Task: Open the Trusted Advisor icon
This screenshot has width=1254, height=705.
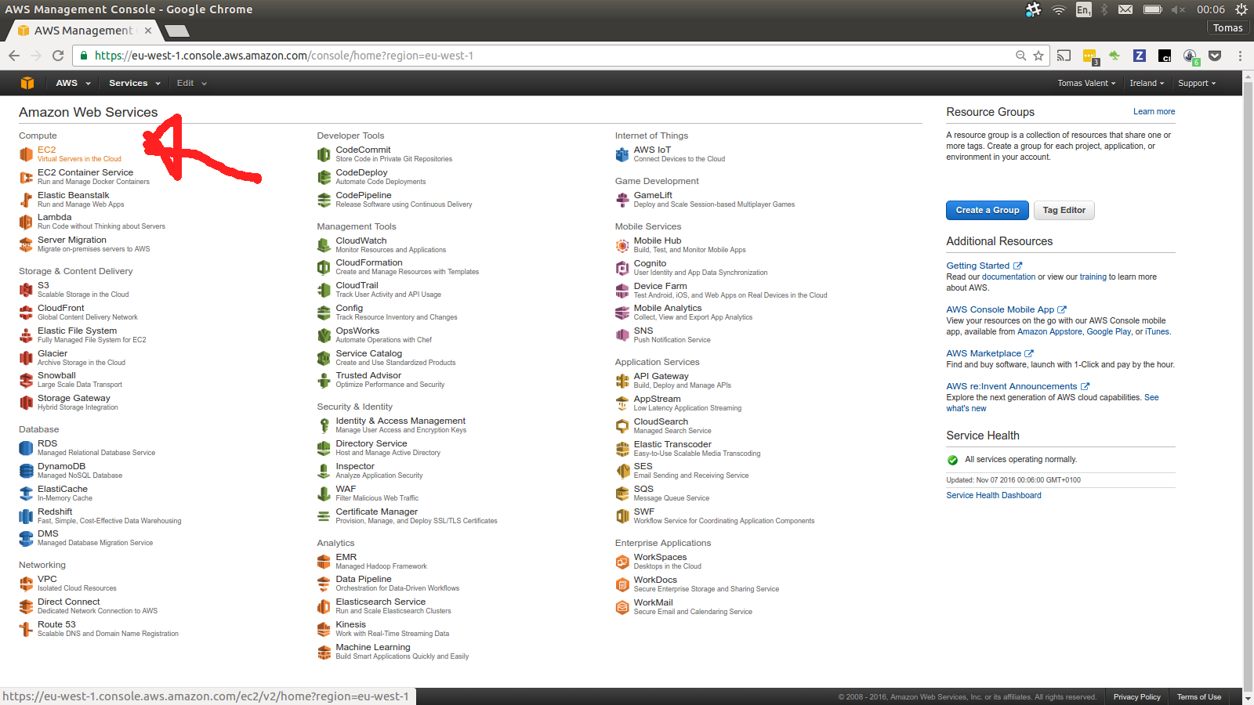Action: (x=324, y=380)
